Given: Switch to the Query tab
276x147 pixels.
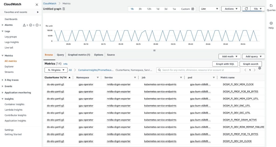Looking at the screenshot, I should click(x=60, y=55).
